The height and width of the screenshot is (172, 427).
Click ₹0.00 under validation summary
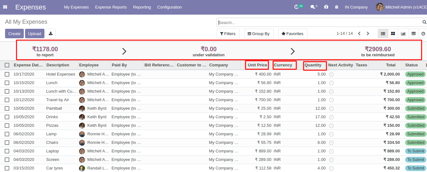208,51
